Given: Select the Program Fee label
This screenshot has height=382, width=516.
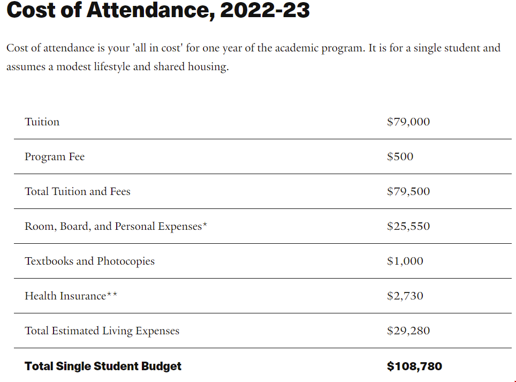Looking at the screenshot, I should (55, 157).
